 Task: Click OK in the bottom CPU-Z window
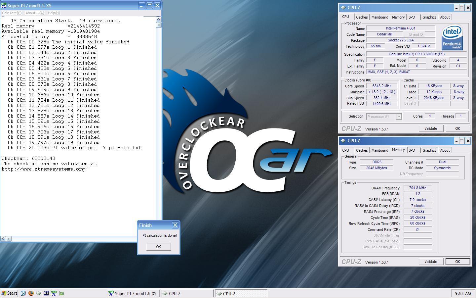tap(457, 262)
